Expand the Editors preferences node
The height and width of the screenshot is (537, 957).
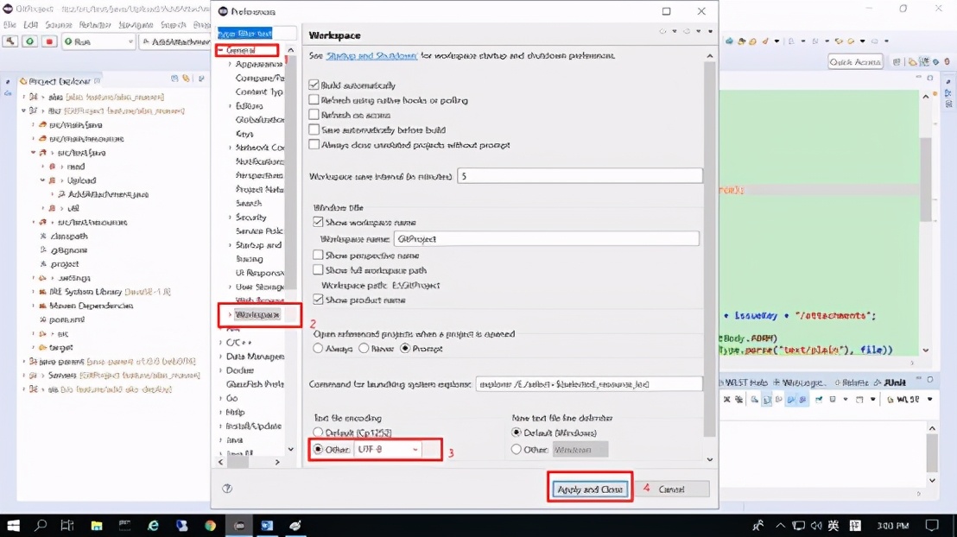point(230,106)
